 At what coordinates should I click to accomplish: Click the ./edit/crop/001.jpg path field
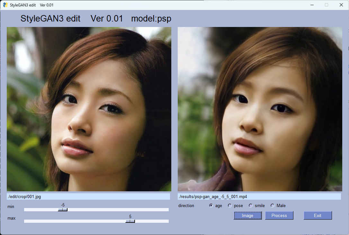[x=88, y=196]
